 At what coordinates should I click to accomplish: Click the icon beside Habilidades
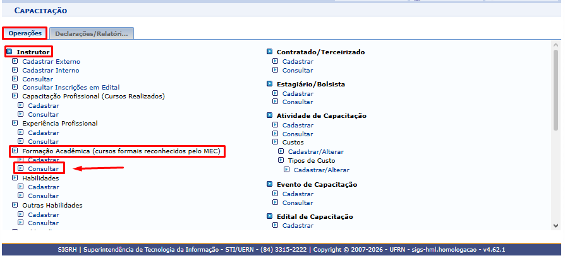click(15, 178)
